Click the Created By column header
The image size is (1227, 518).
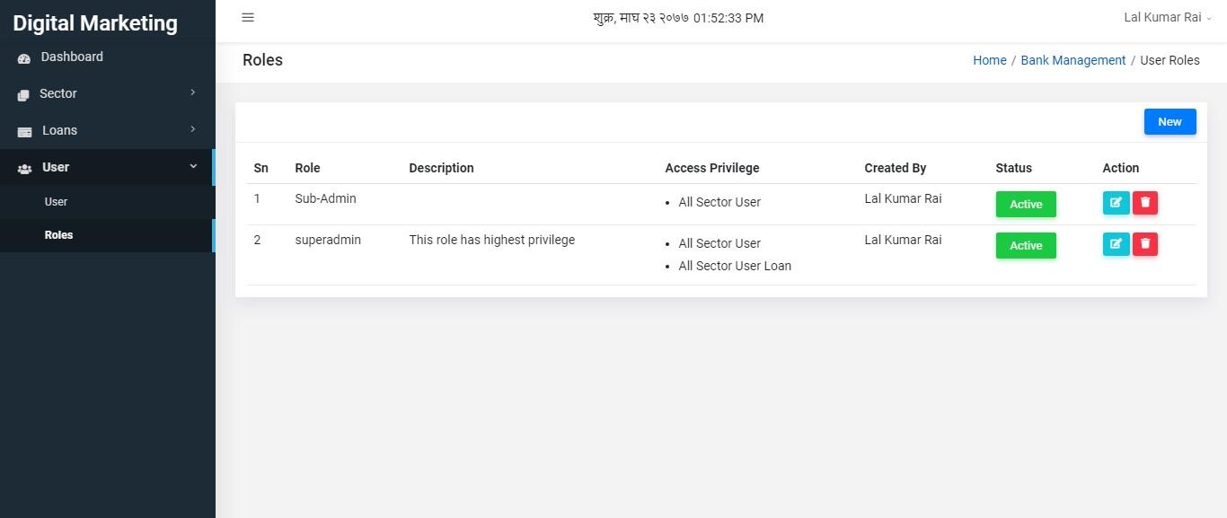(x=895, y=168)
